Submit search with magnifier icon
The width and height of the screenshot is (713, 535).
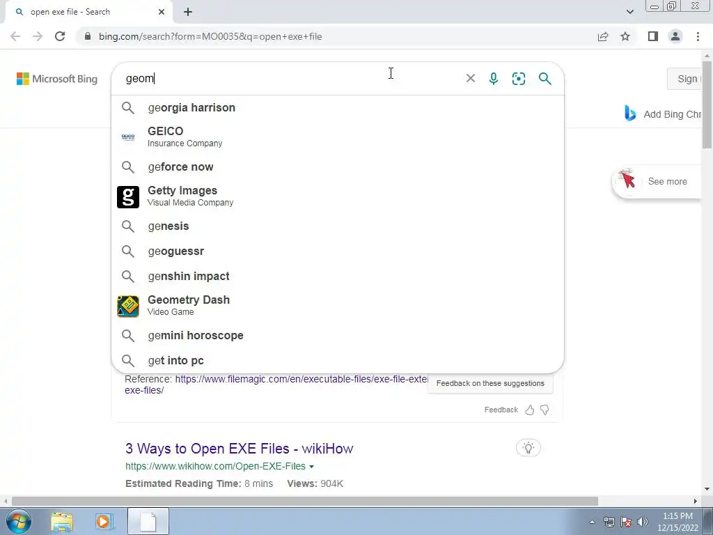pyautogui.click(x=544, y=78)
